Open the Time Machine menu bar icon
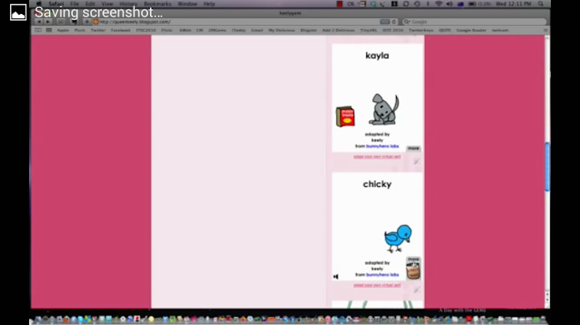The width and height of the screenshot is (580, 325). (417, 3)
